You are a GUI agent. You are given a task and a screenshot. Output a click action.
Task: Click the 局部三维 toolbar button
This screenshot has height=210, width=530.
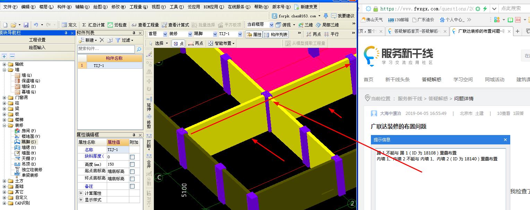point(327,25)
